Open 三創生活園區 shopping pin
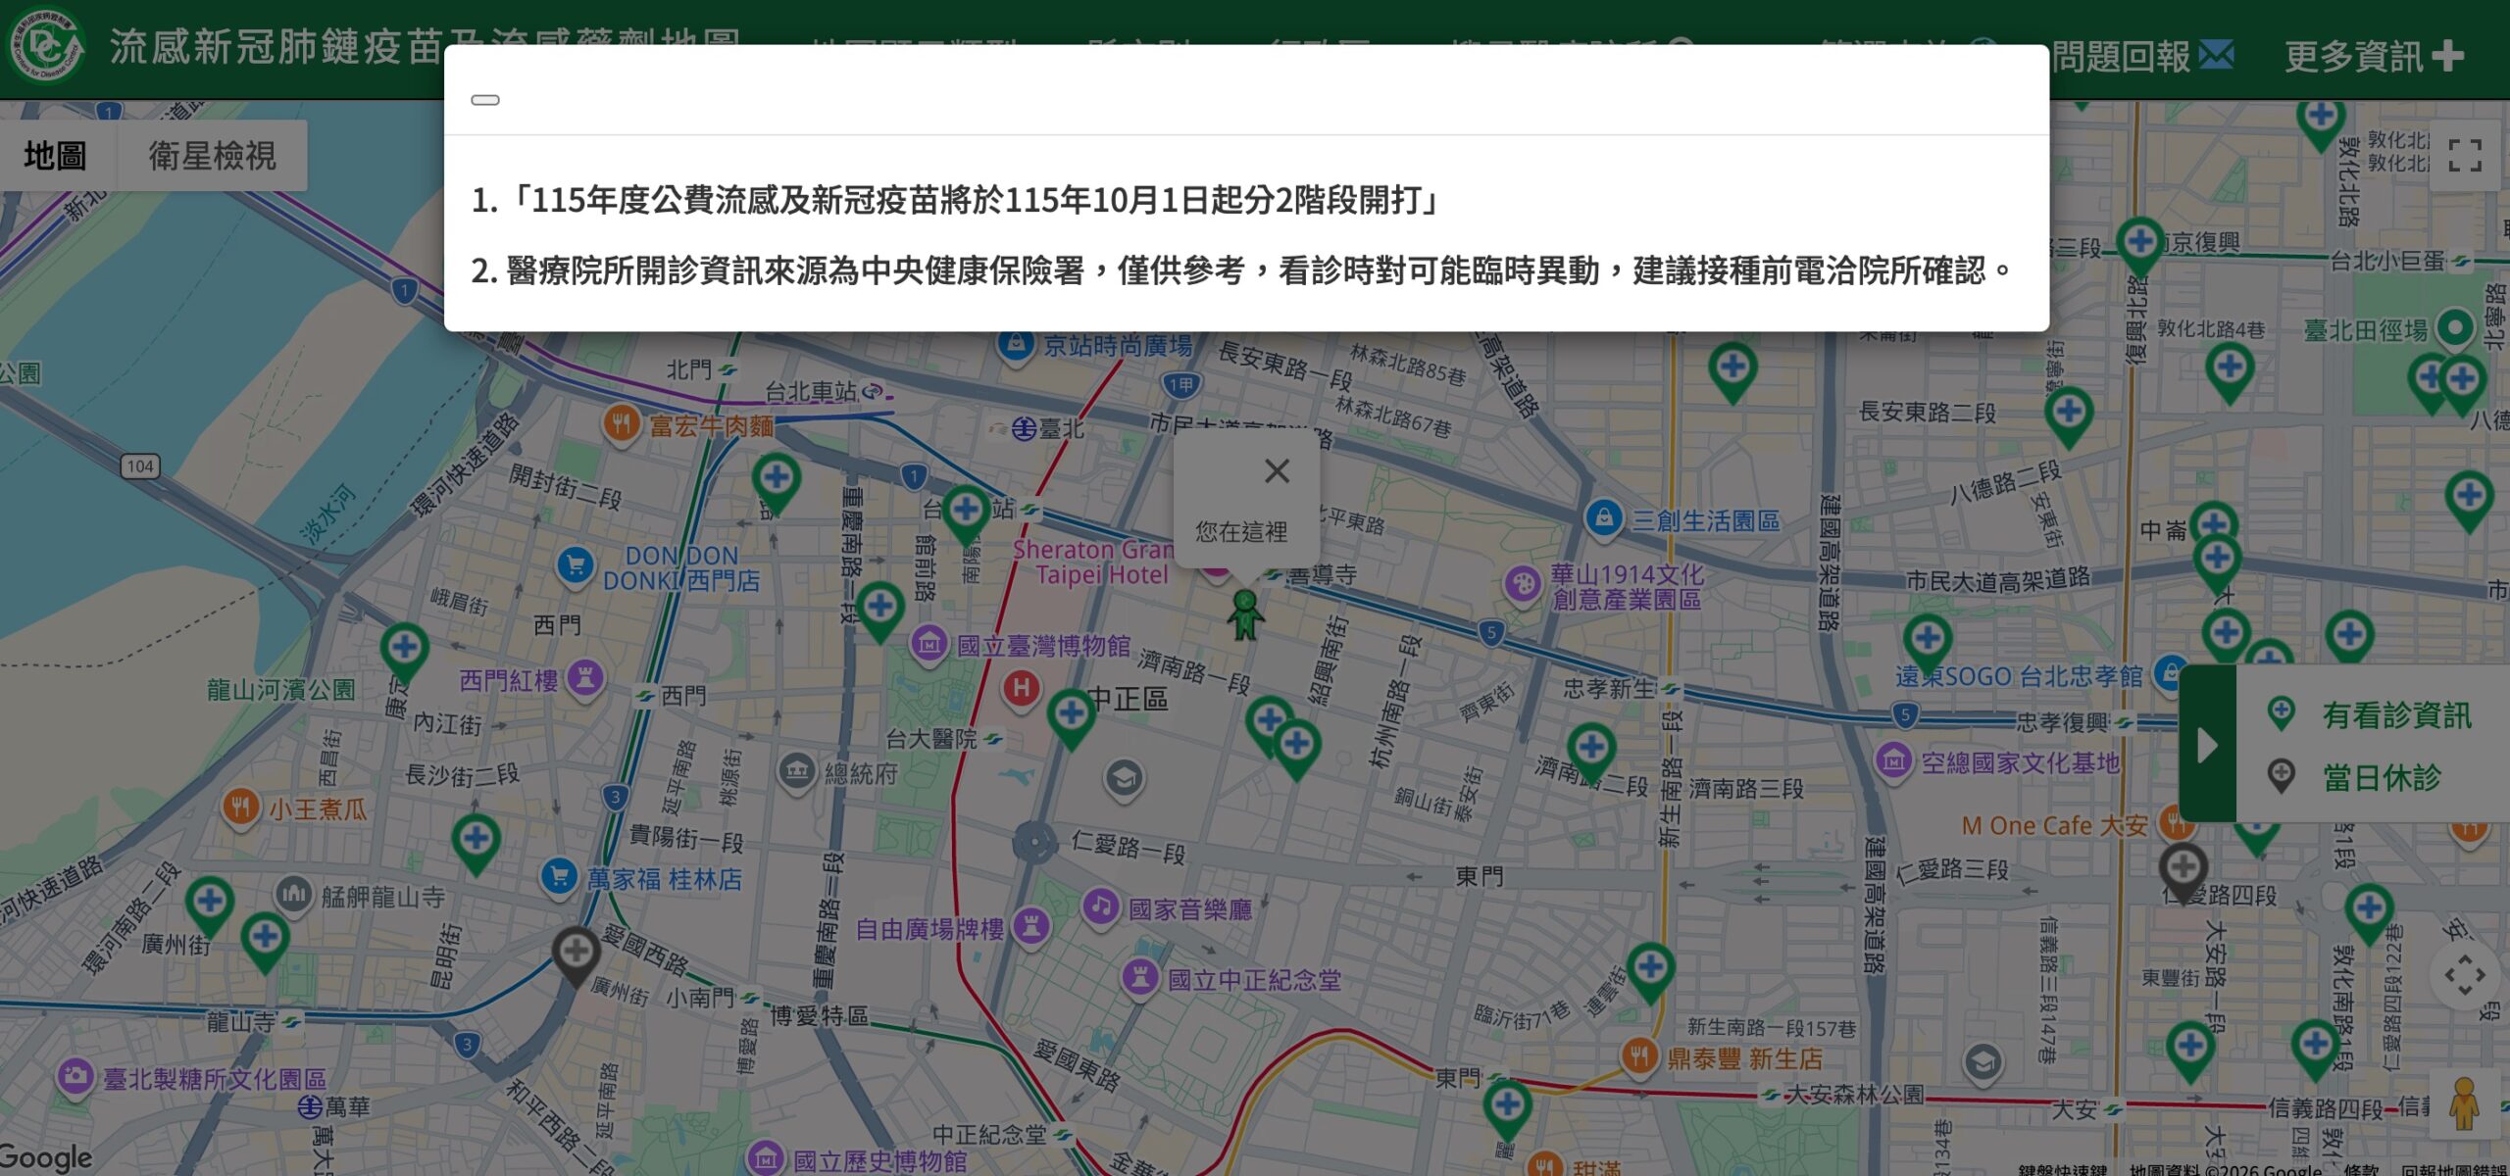 point(1604,518)
